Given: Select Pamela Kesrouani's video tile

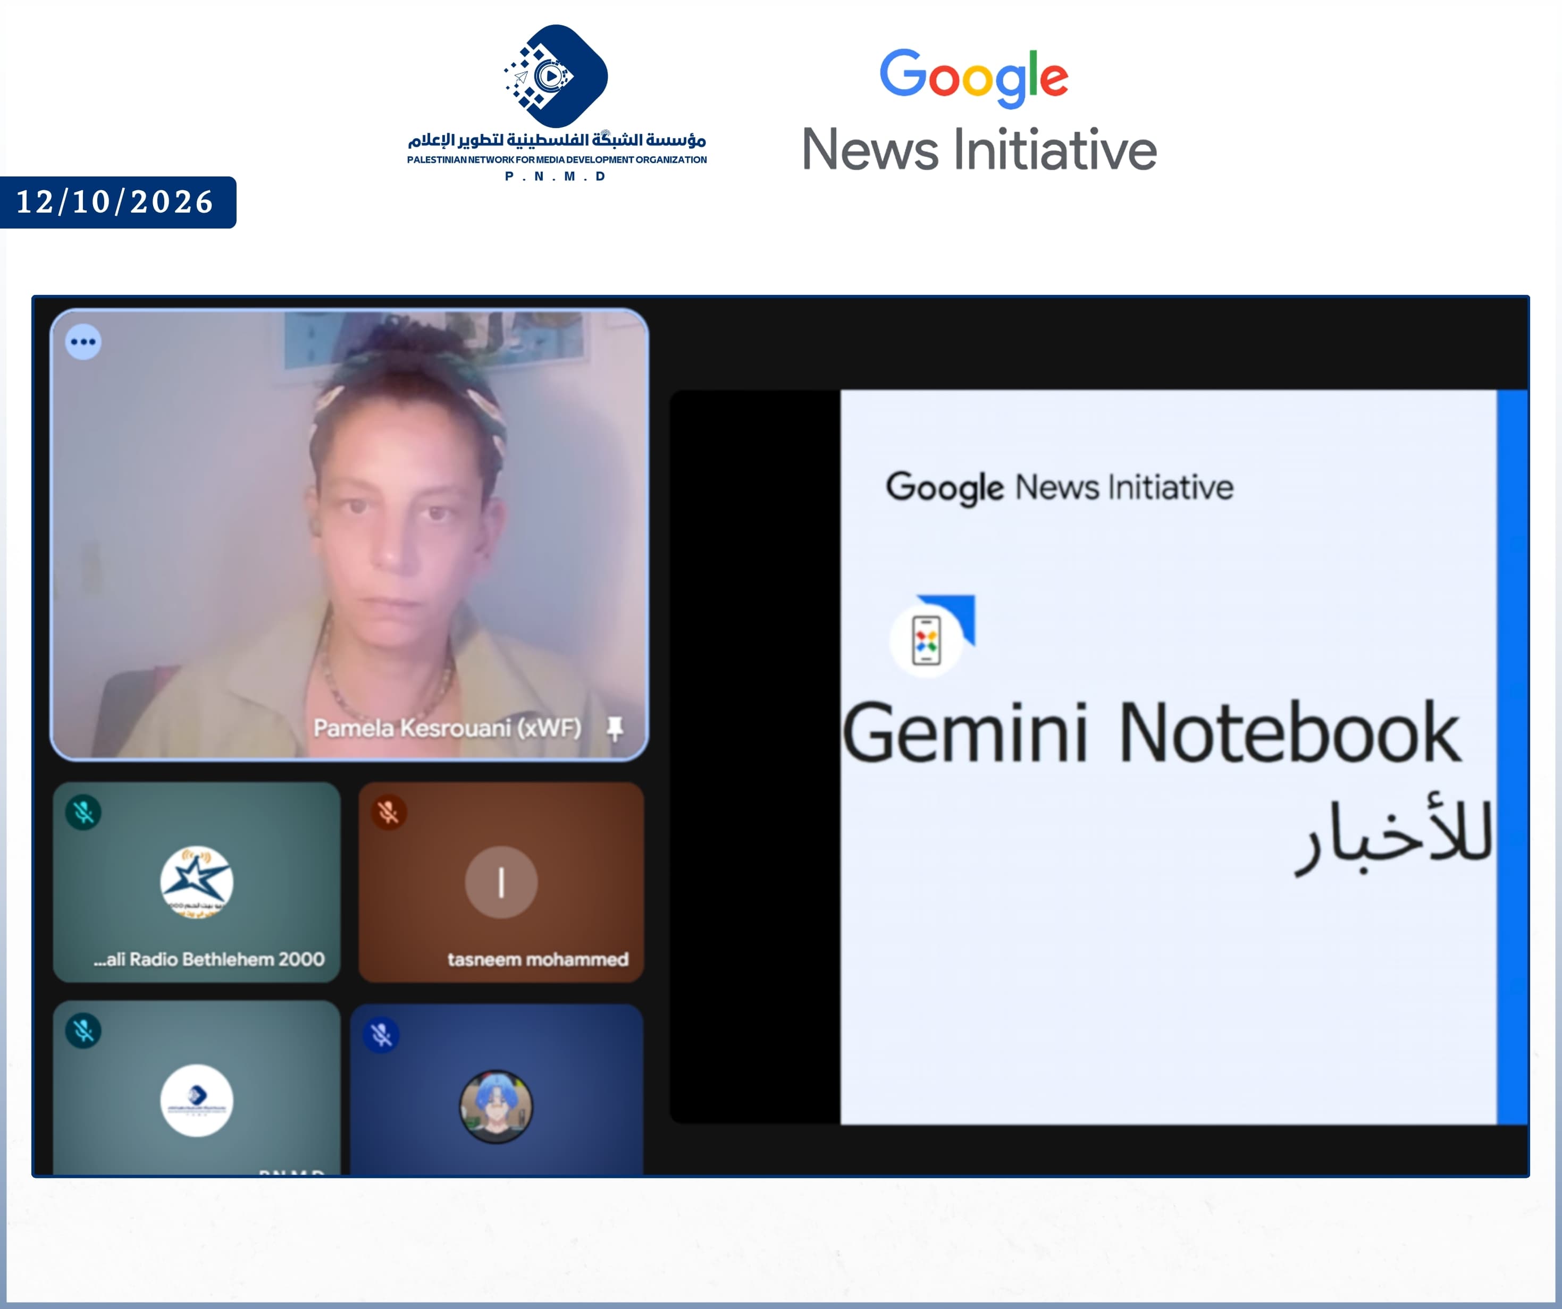Looking at the screenshot, I should [x=349, y=534].
